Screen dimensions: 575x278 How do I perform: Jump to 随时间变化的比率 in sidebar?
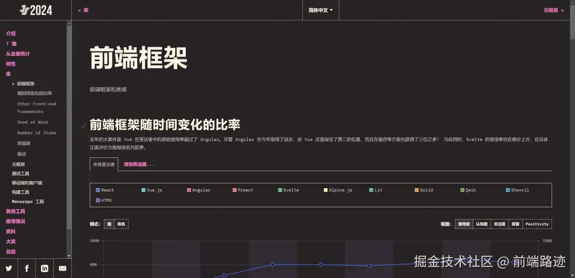(35, 94)
